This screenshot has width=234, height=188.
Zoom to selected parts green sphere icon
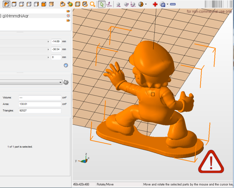pyautogui.click(x=70, y=4)
